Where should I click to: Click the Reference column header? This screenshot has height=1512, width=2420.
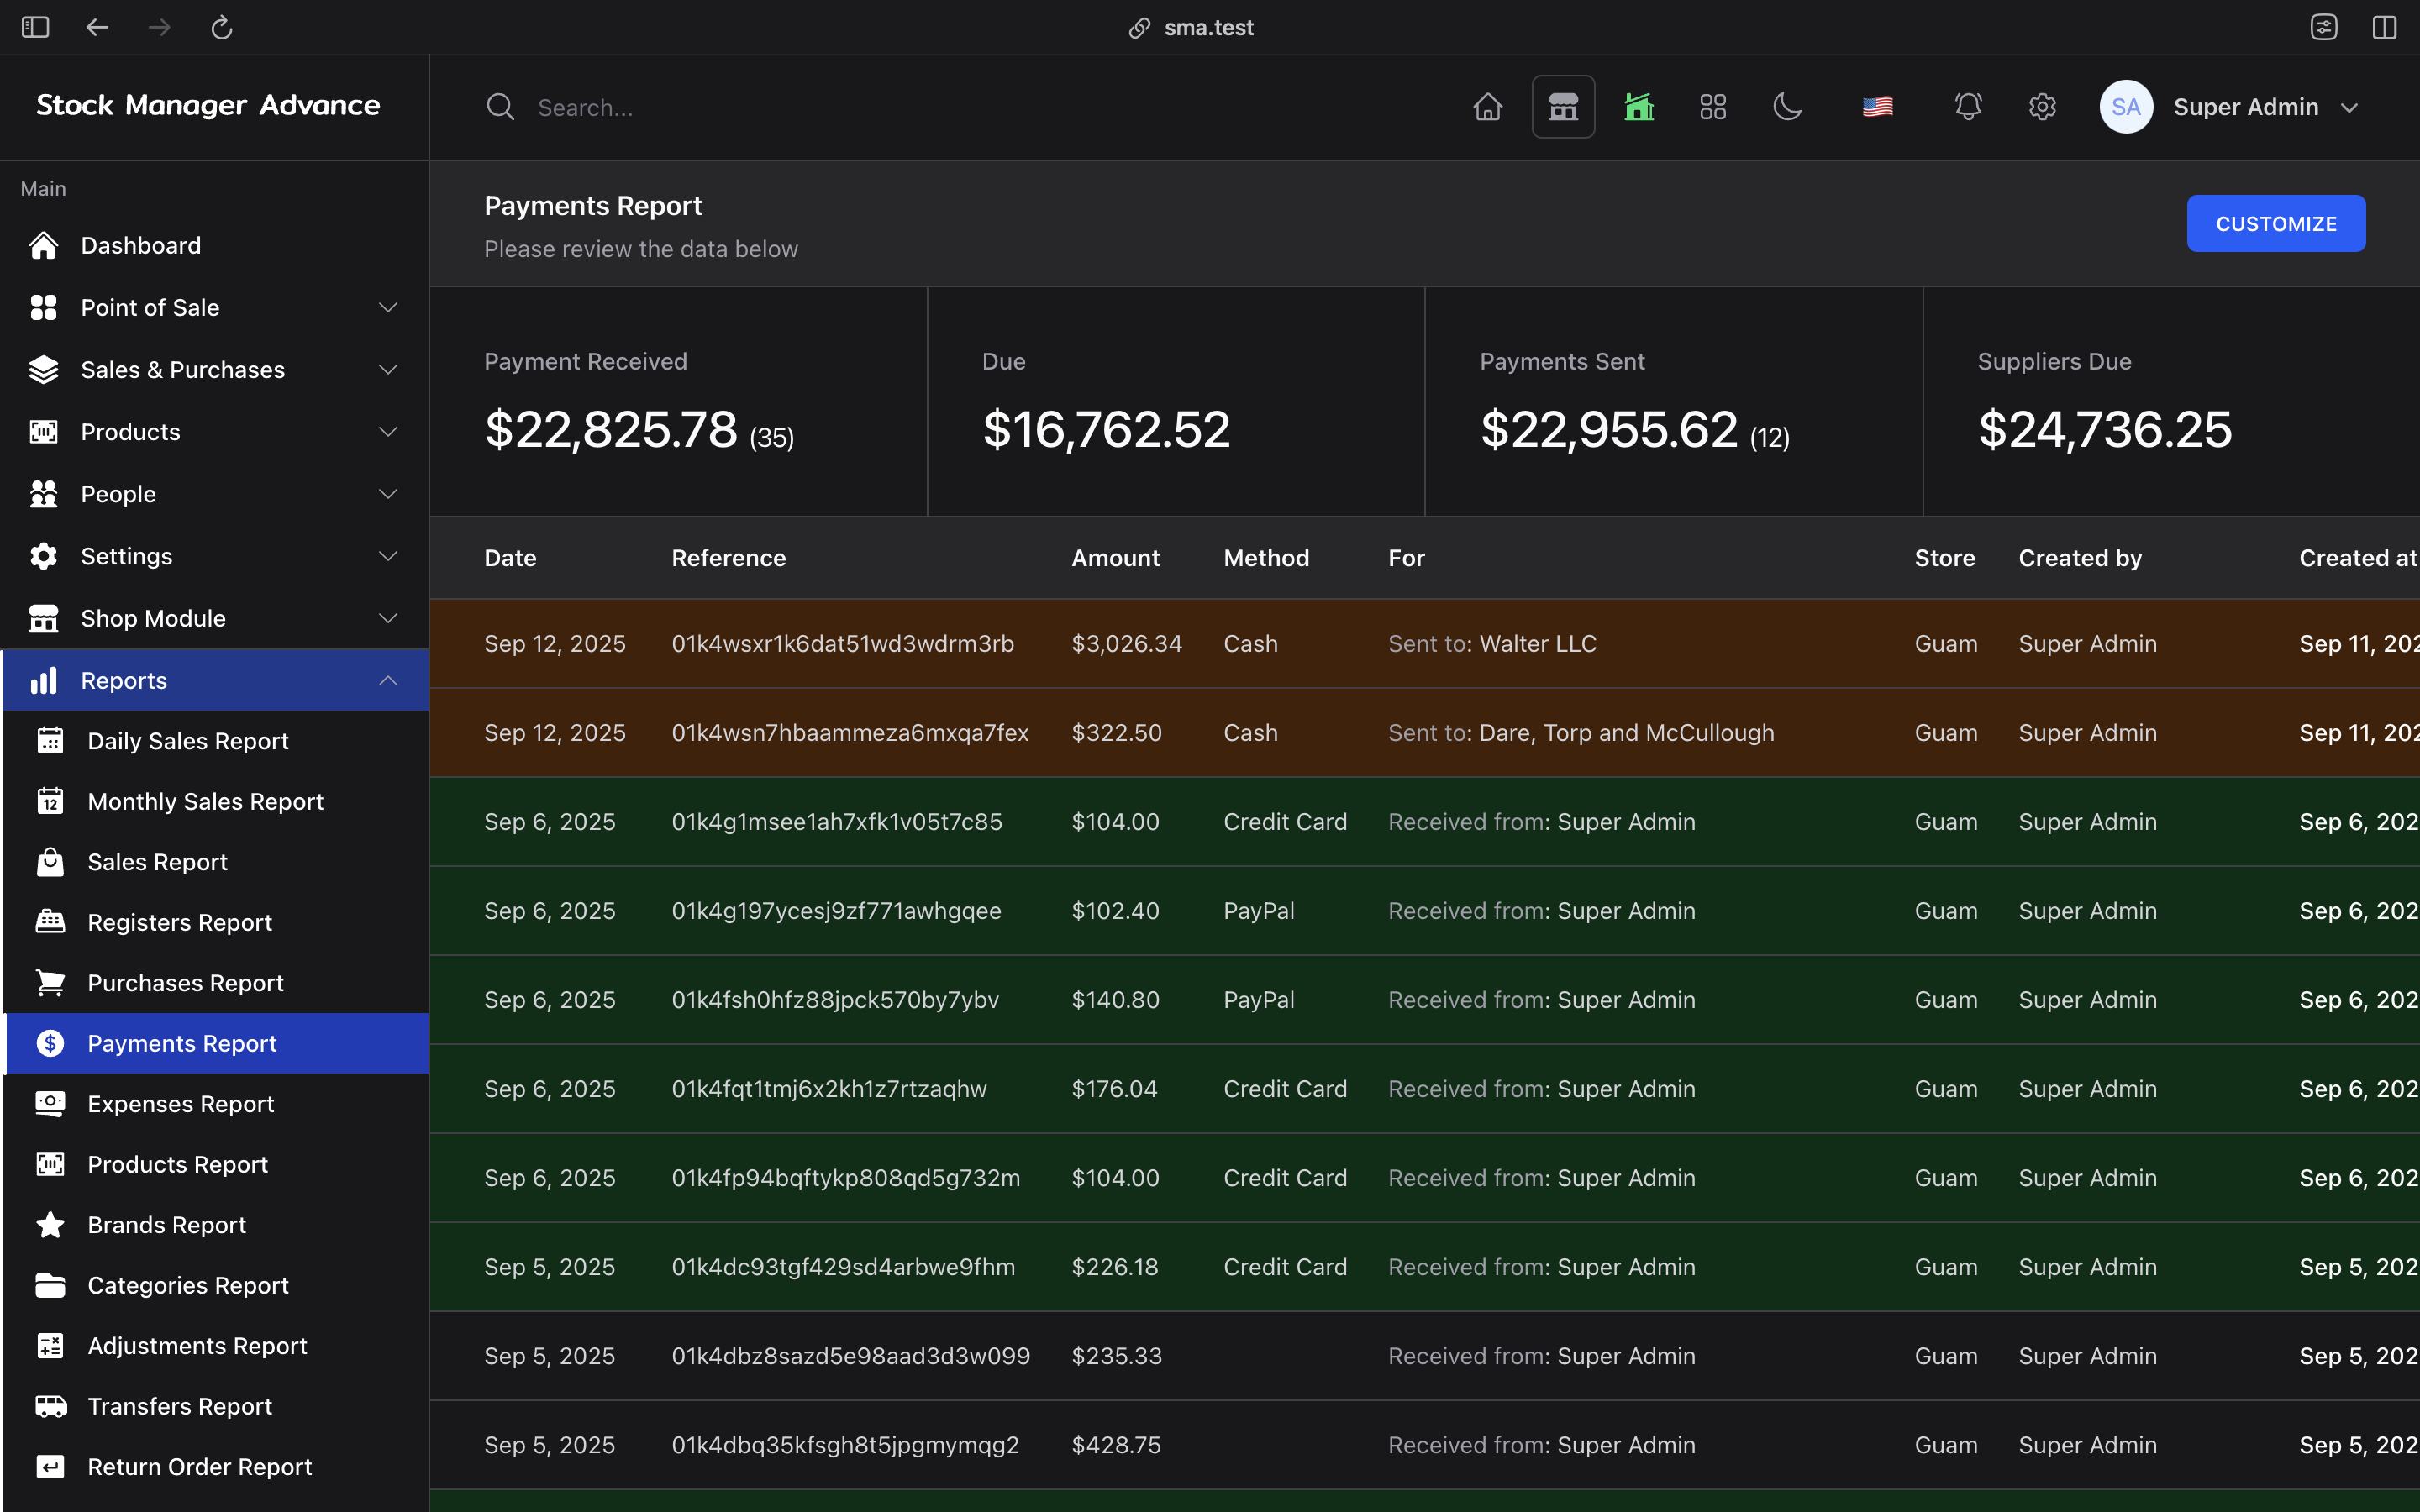(x=728, y=558)
